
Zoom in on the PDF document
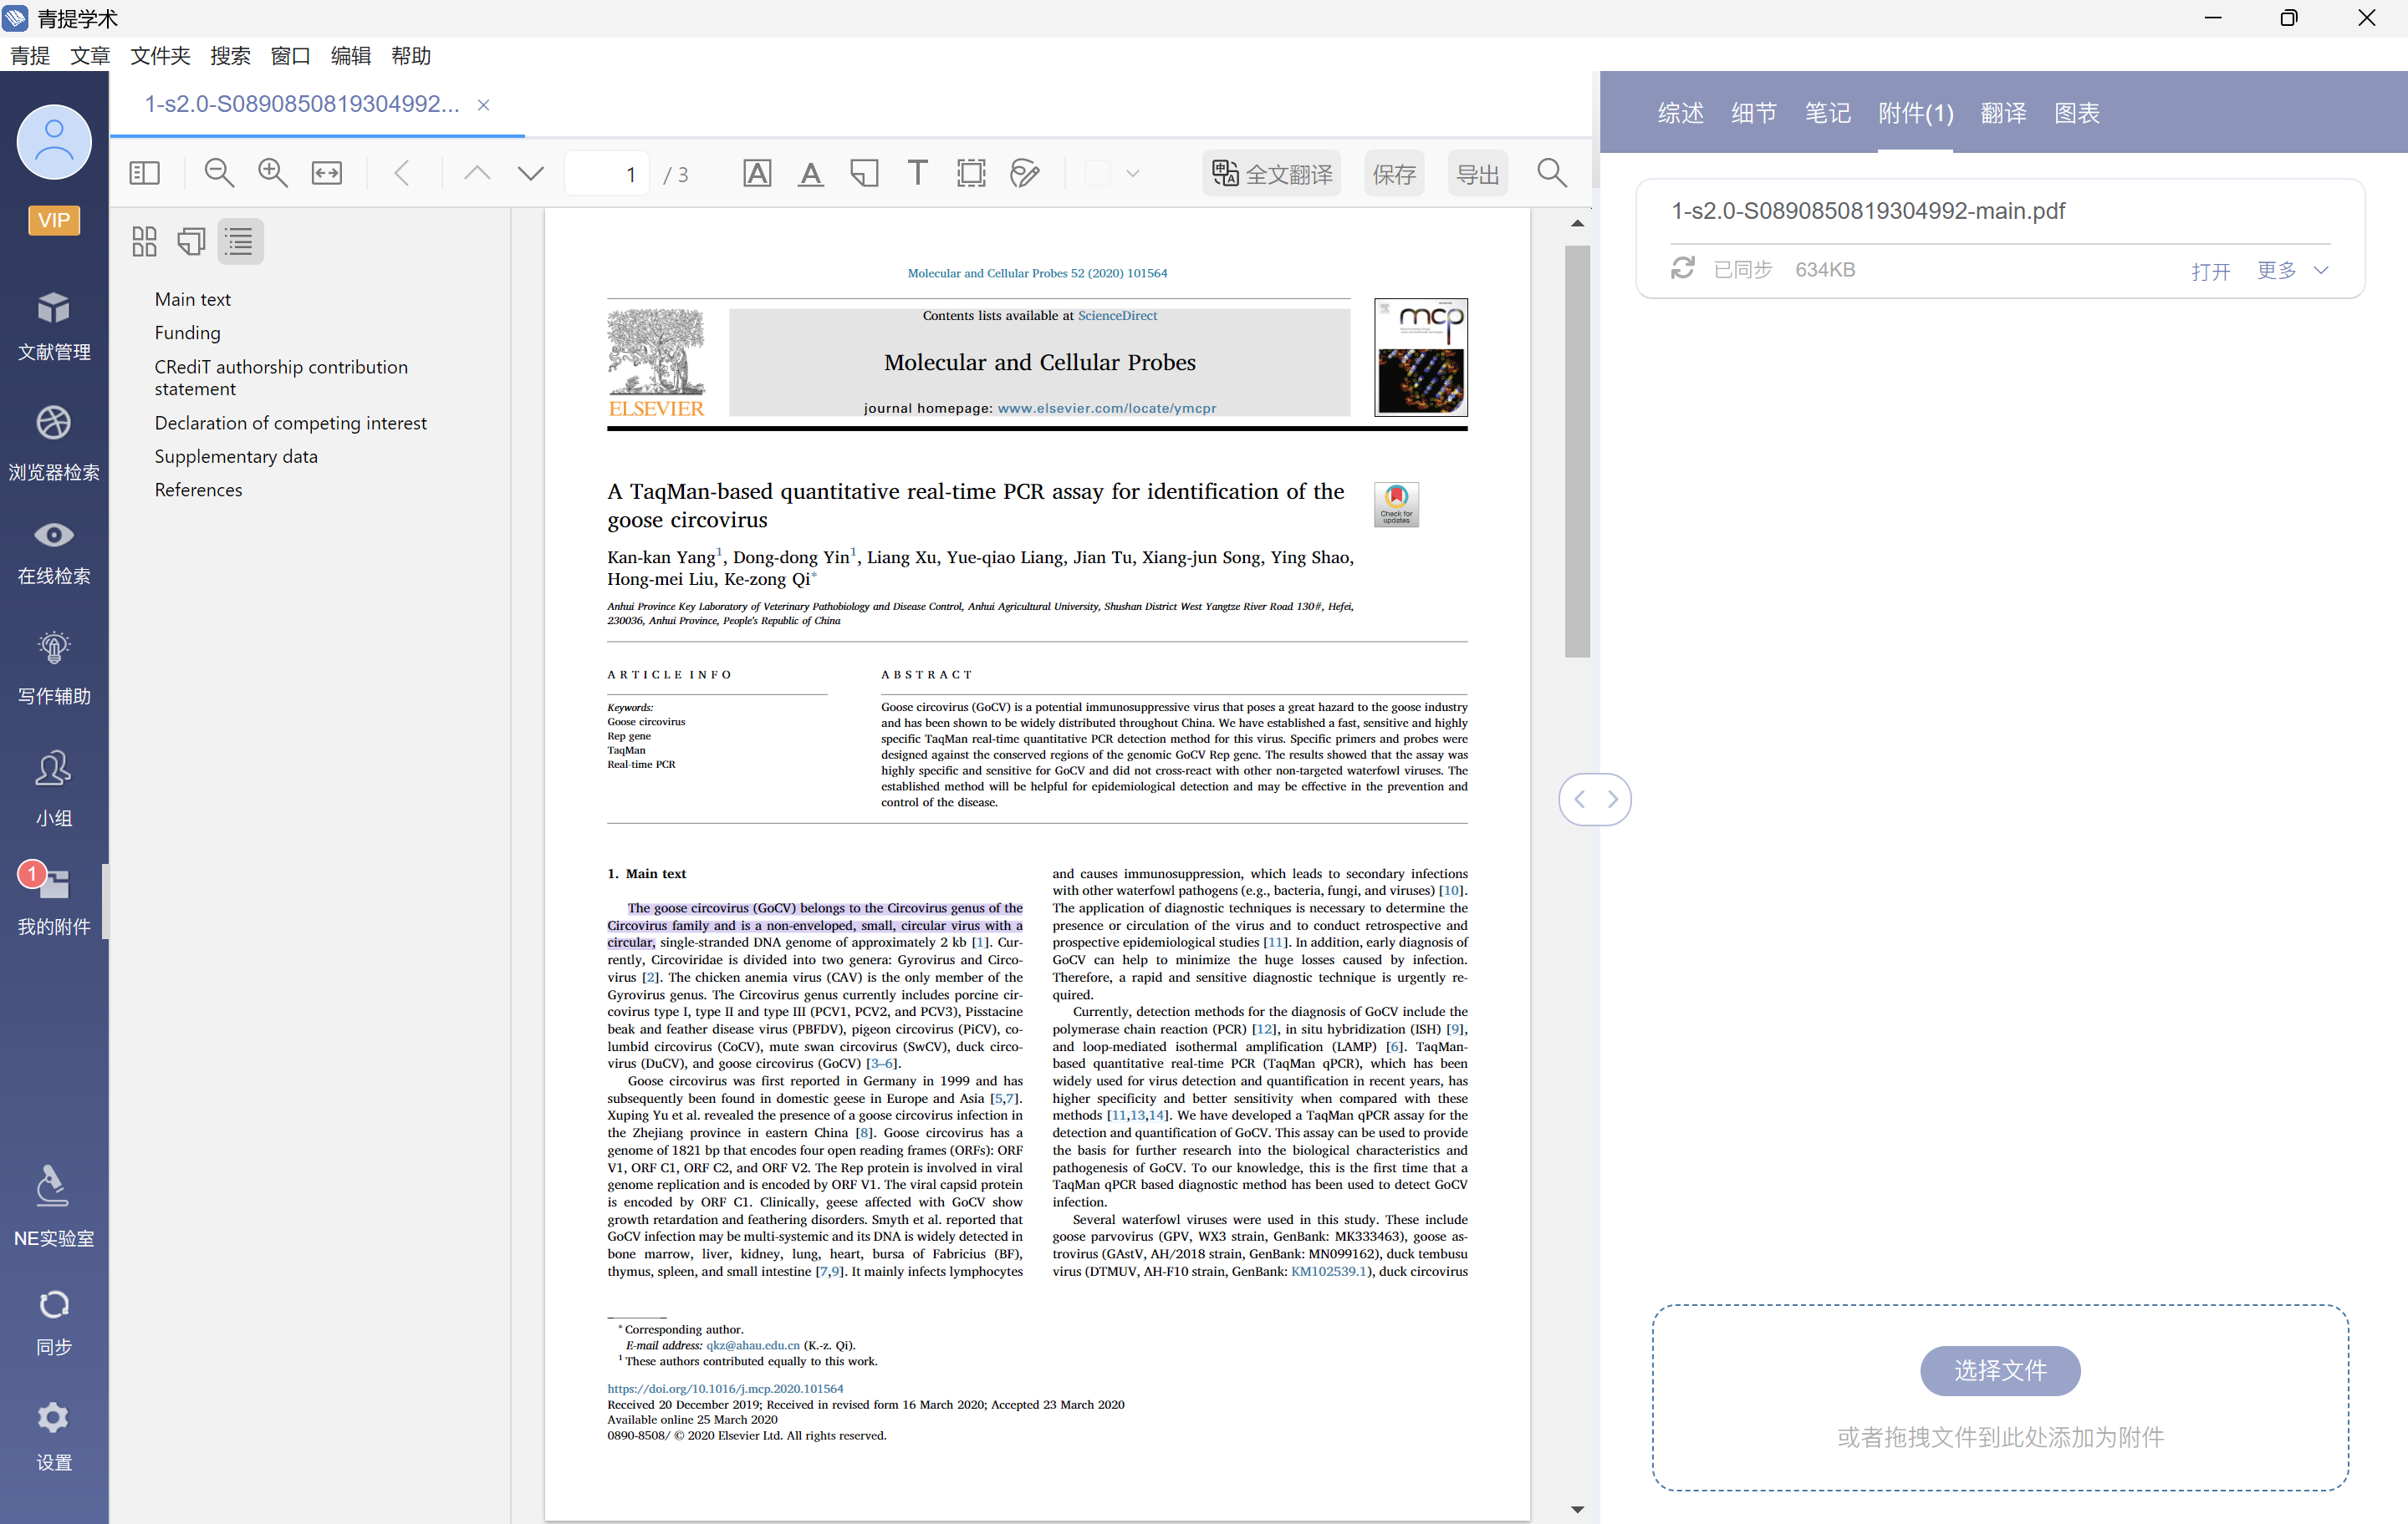coord(273,173)
